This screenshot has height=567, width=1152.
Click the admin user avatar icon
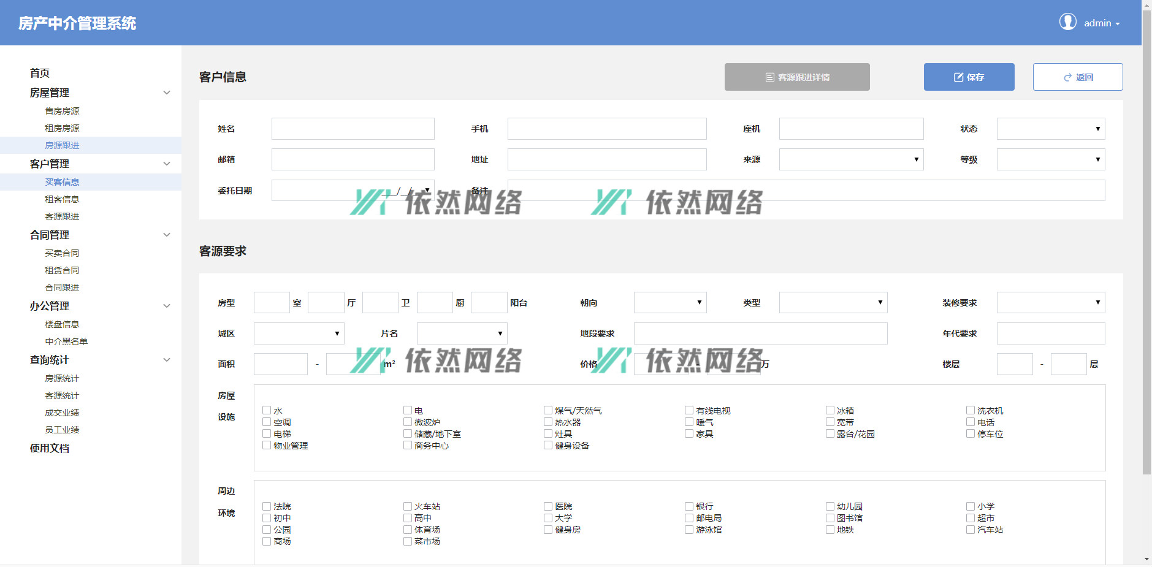pyautogui.click(x=1067, y=22)
